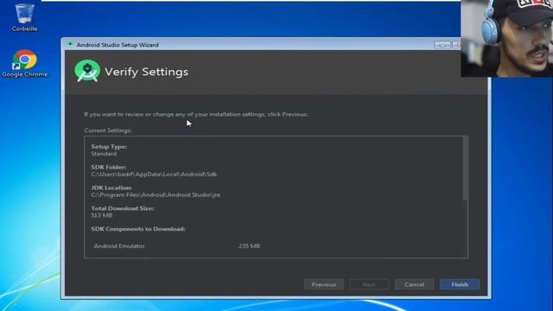This screenshot has height=311, width=553.
Task: Select the 'Setup Type:' label
Action: pyautogui.click(x=109, y=147)
